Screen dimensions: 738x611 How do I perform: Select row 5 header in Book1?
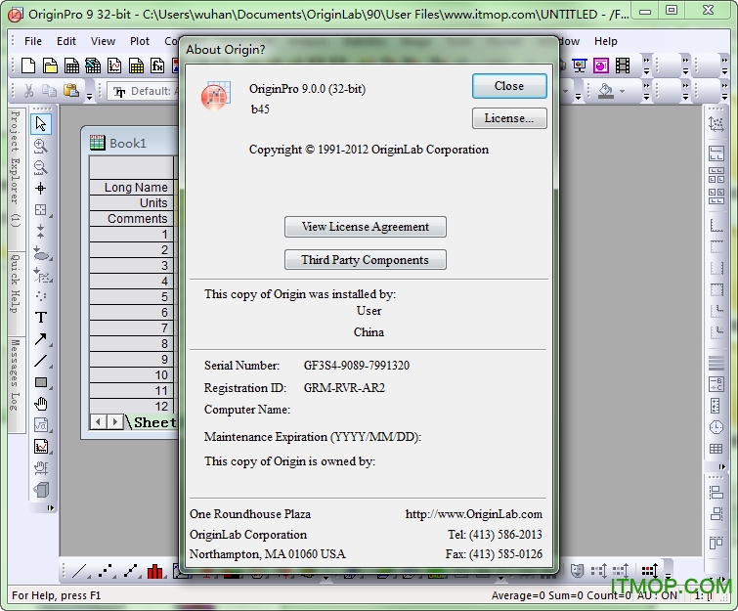[131, 296]
